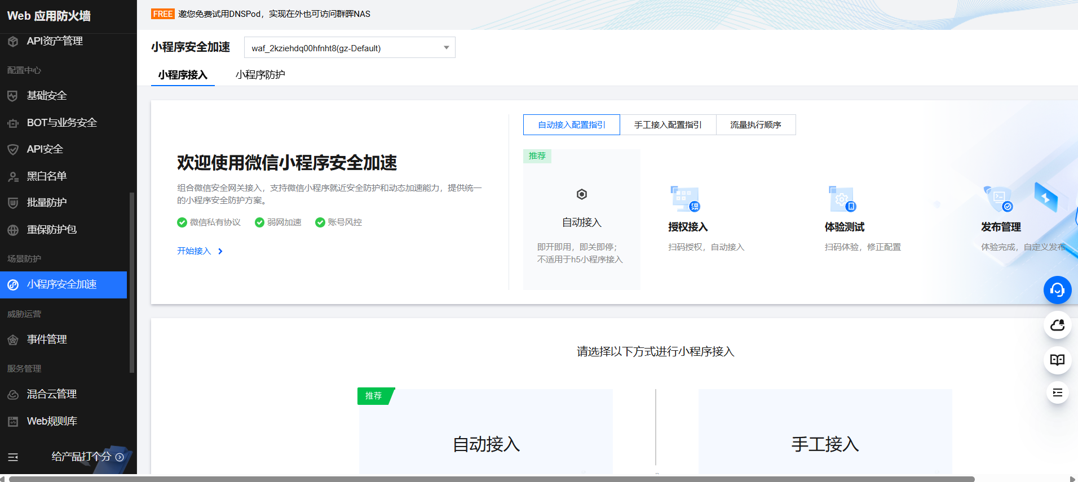Click the floating cloud assistant icon
Screen dimensions: 1078x482
point(1057,325)
